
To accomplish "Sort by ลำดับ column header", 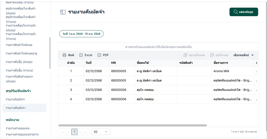I will [x=71, y=63].
